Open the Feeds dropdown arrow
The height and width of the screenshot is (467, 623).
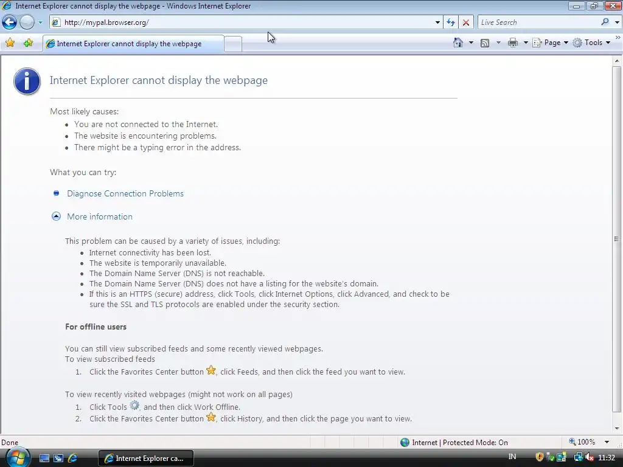498,43
